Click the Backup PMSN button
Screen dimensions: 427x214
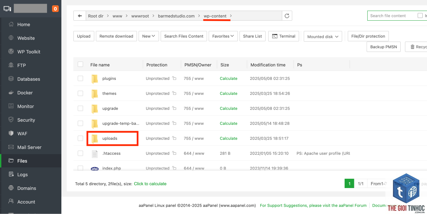[384, 47]
